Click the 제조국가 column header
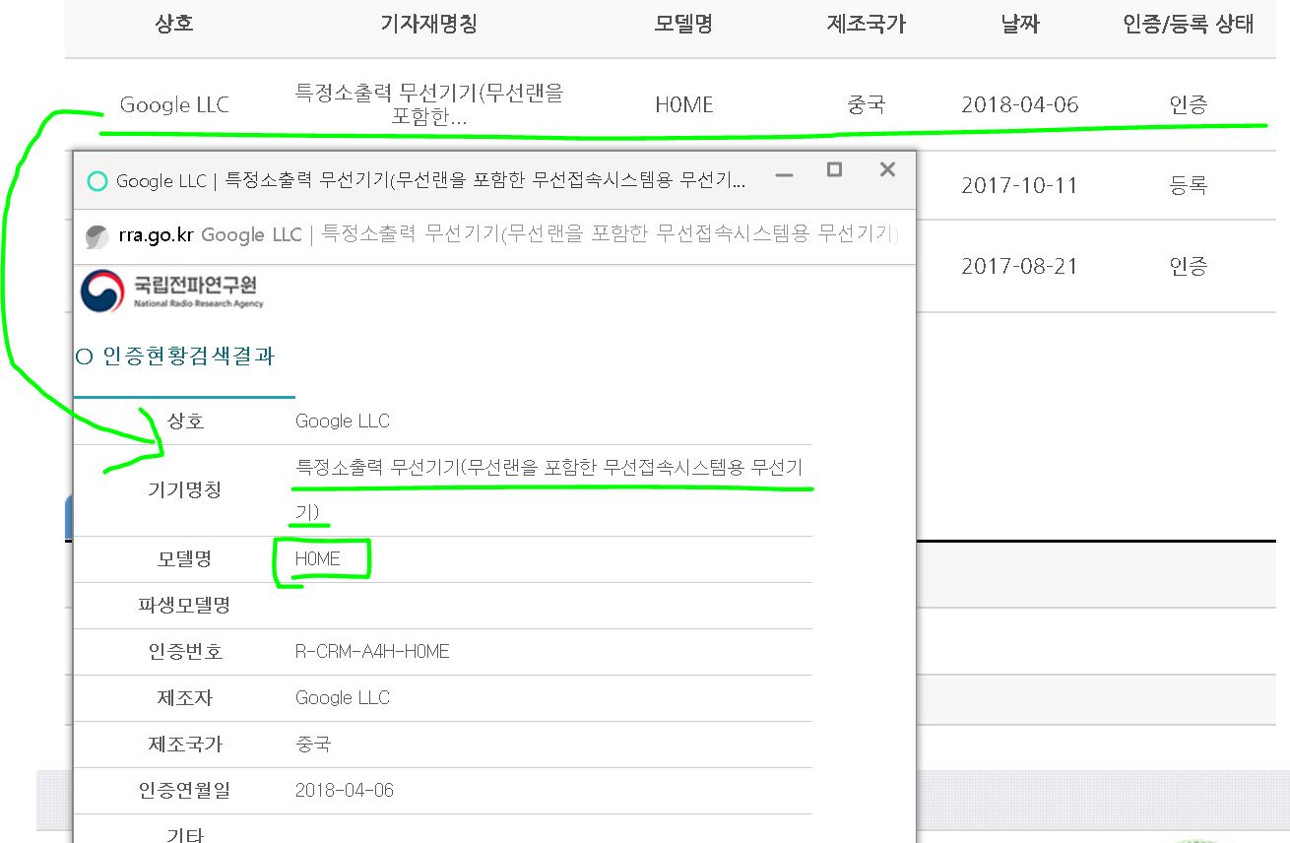Screen dimensions: 1290x843 (x=866, y=25)
